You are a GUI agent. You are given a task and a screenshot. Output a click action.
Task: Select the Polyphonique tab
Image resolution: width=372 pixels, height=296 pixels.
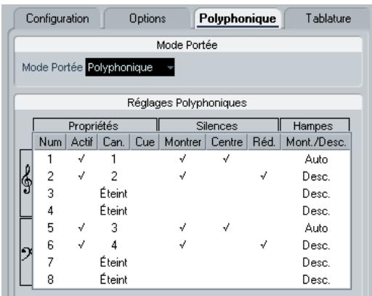238,18
